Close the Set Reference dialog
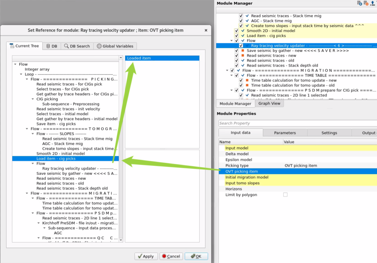 [206, 30]
